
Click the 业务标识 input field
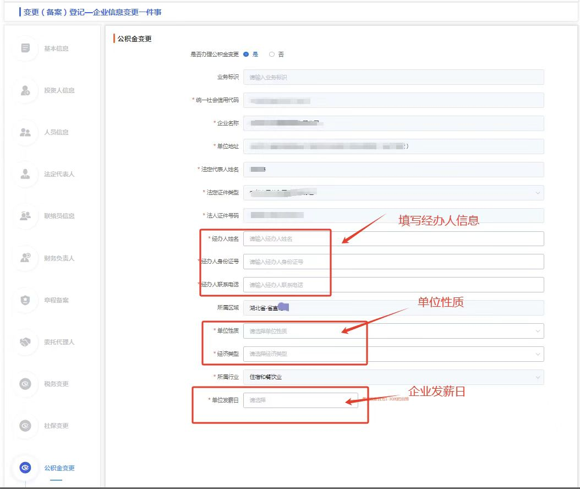(393, 77)
